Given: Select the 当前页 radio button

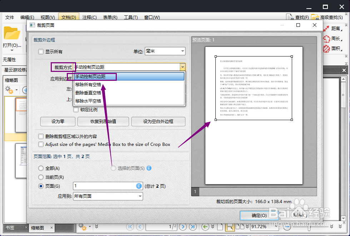Looking at the screenshot, I should pos(41,177).
